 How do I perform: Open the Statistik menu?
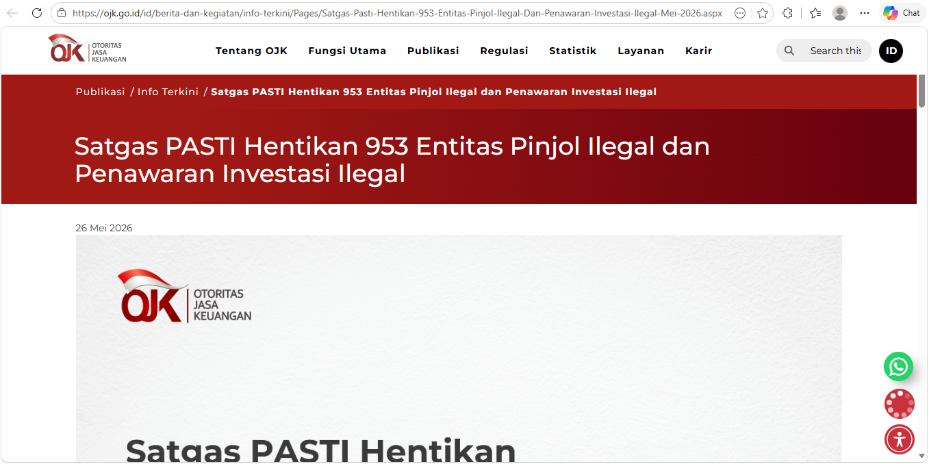click(573, 51)
